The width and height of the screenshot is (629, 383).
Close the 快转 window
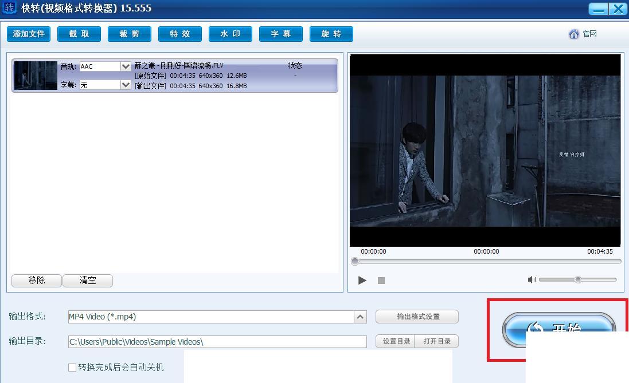coord(618,9)
